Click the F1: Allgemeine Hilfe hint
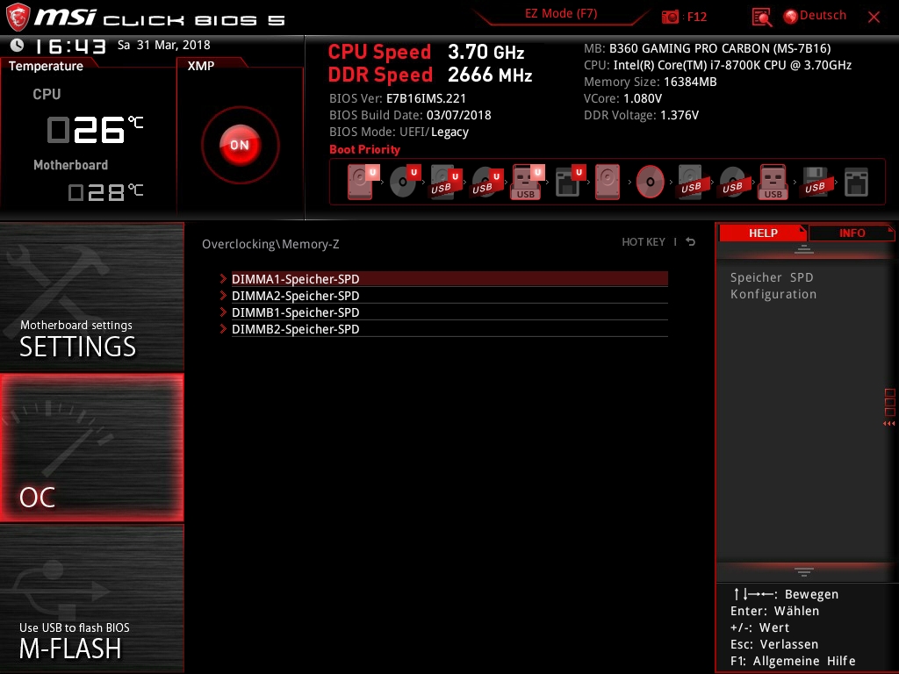 pyautogui.click(x=793, y=661)
